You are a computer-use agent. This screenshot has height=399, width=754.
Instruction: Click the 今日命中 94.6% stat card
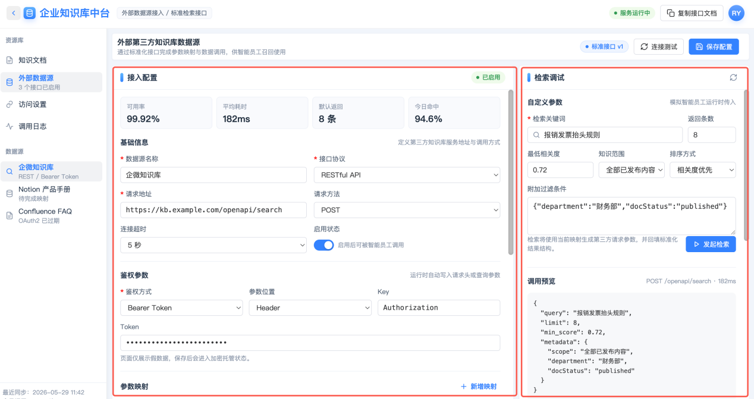point(454,113)
